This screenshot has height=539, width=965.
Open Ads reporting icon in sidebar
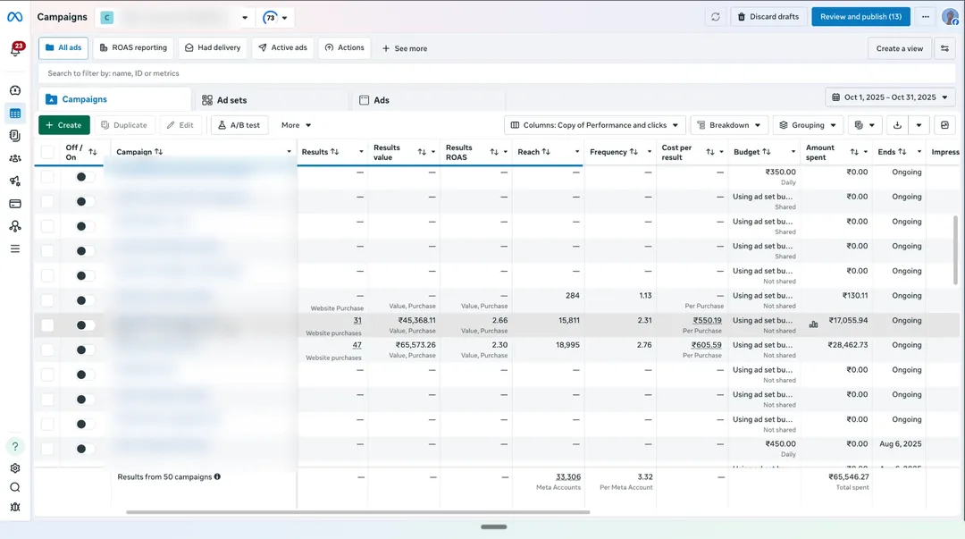(x=15, y=136)
